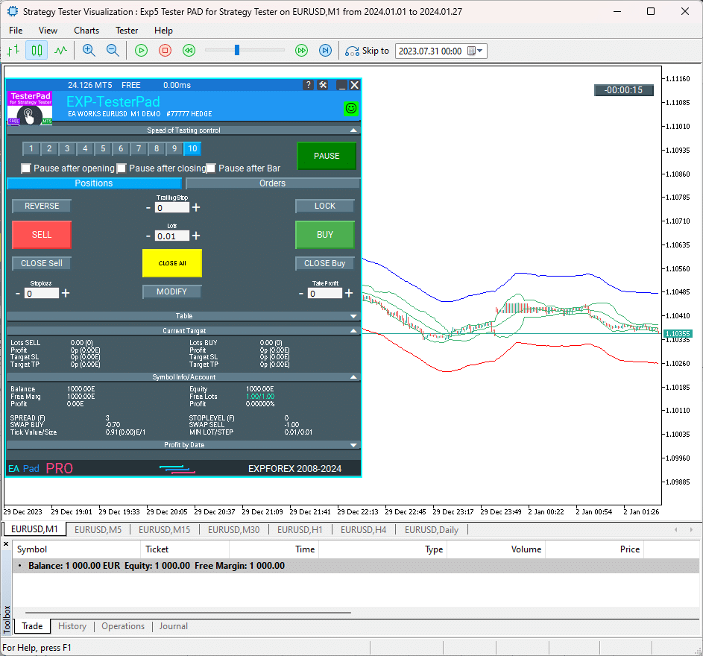This screenshot has width=703, height=656.
Task: Select the bar chart display icon
Action: coord(13,51)
